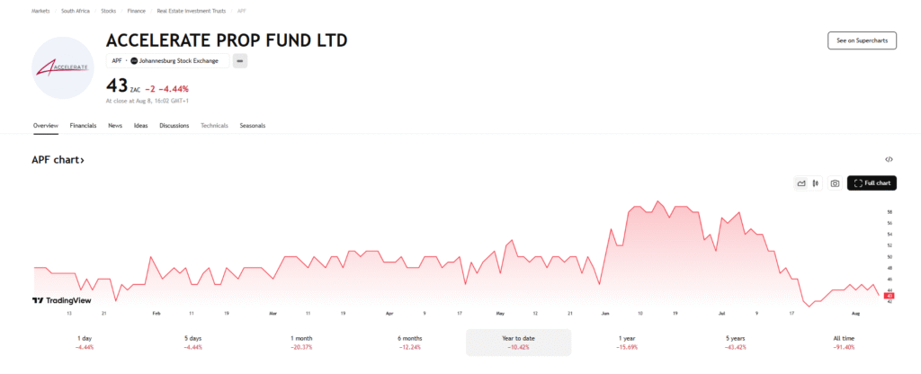Click the Johannesburg Stock Exchange icon
Viewport: 921px width, 374px height.
pos(134,60)
